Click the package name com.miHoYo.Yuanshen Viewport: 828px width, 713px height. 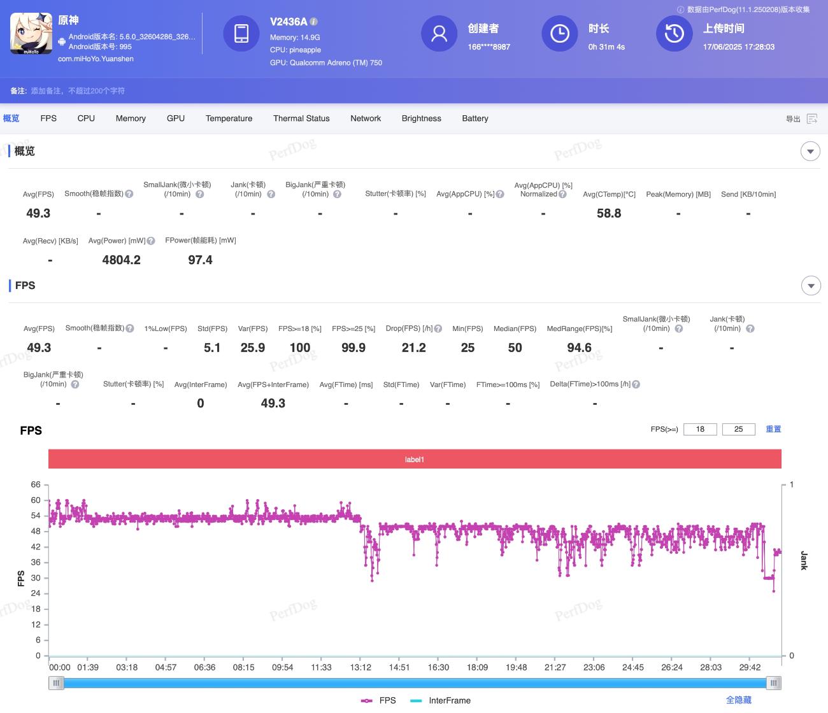click(x=96, y=59)
